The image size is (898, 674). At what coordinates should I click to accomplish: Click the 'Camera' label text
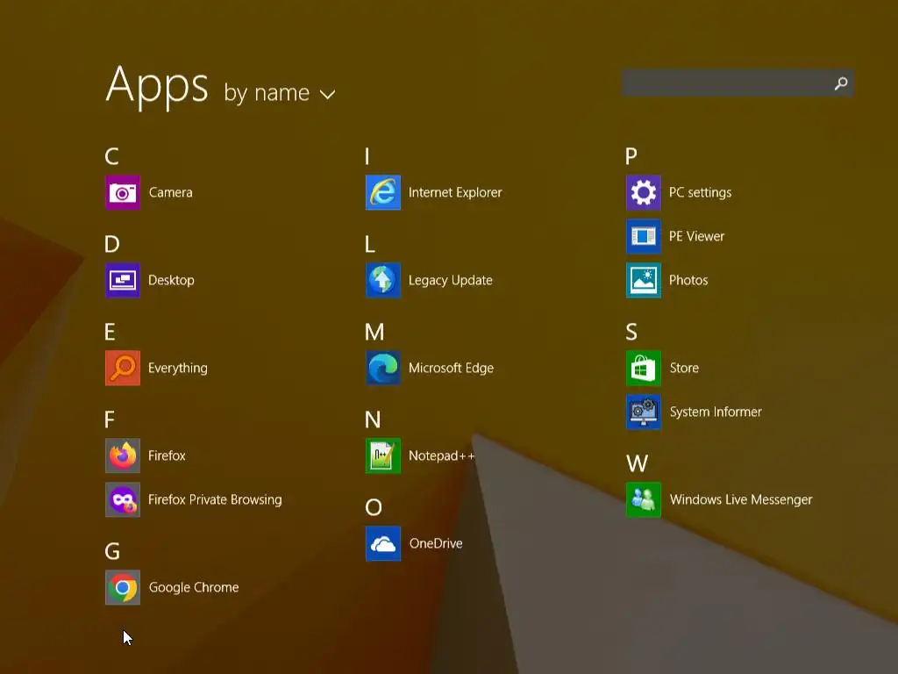[171, 192]
